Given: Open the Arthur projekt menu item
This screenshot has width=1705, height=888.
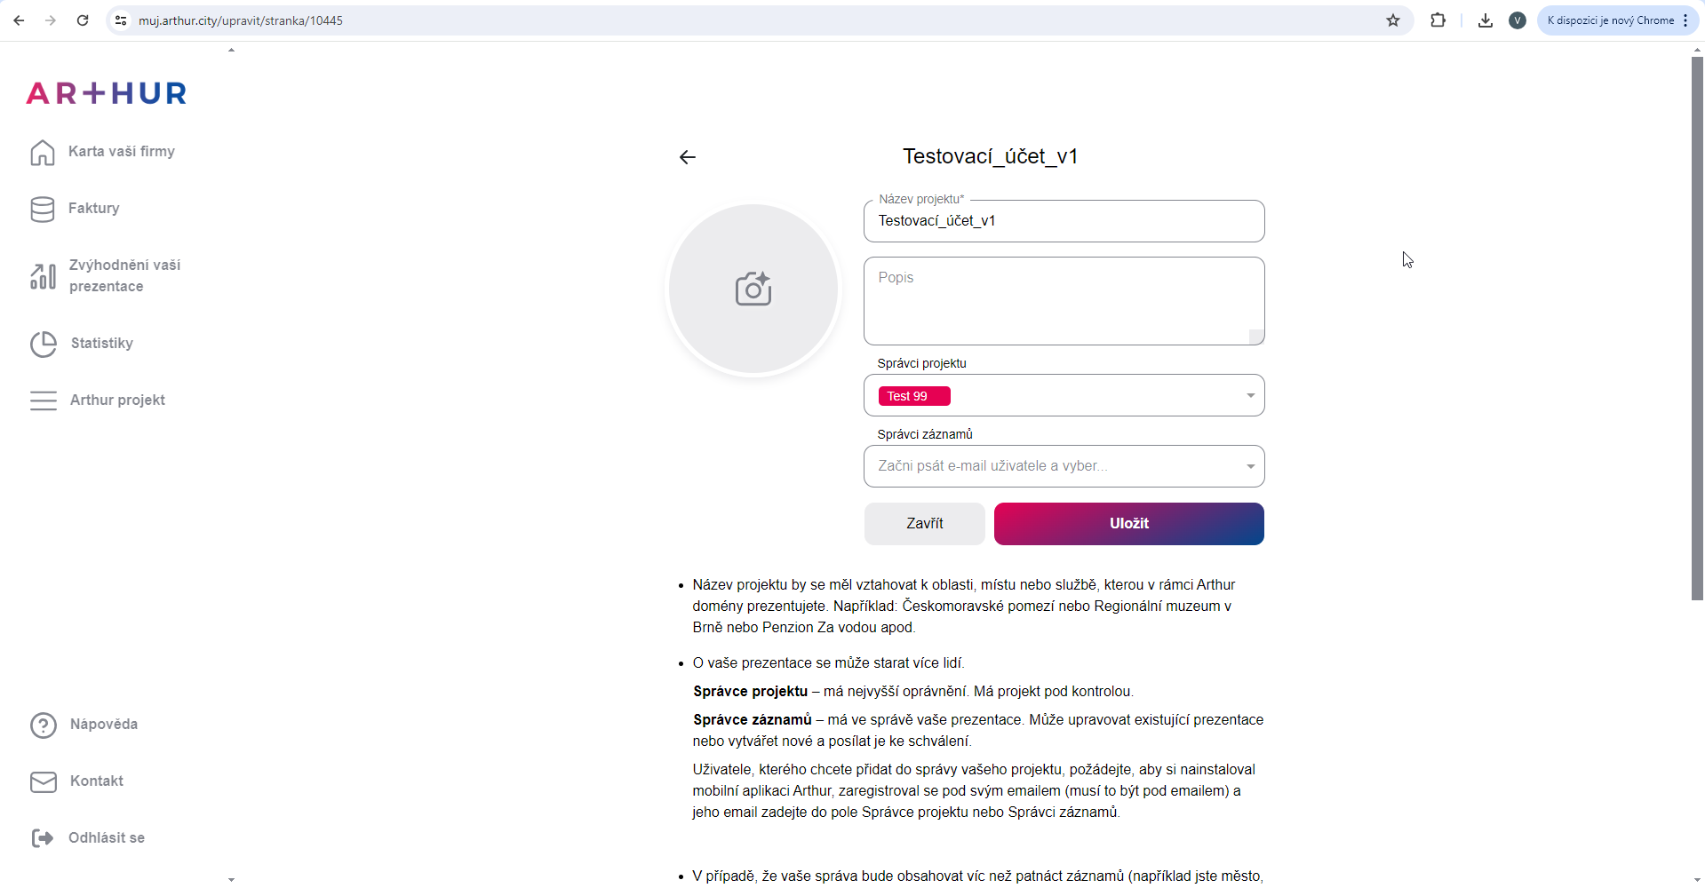Looking at the screenshot, I should (x=117, y=400).
